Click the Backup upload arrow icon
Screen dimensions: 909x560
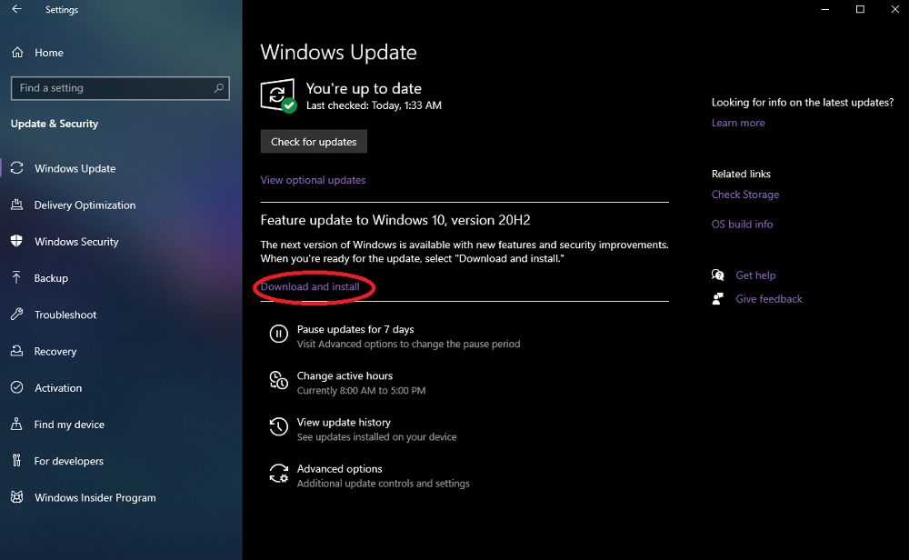(x=16, y=278)
